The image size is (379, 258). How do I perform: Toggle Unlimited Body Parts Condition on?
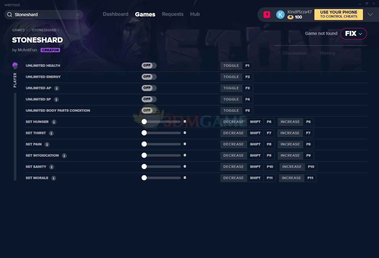coord(149,110)
